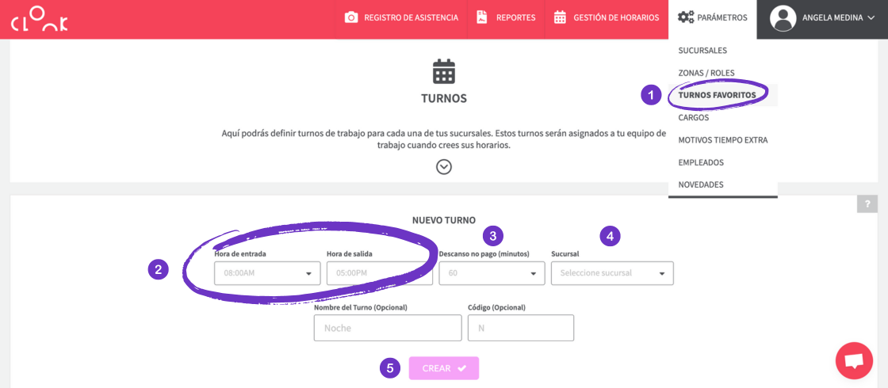The height and width of the screenshot is (388, 888).
Task: Select Turnos Favoritos from Parámetros menu
Action: tap(722, 95)
